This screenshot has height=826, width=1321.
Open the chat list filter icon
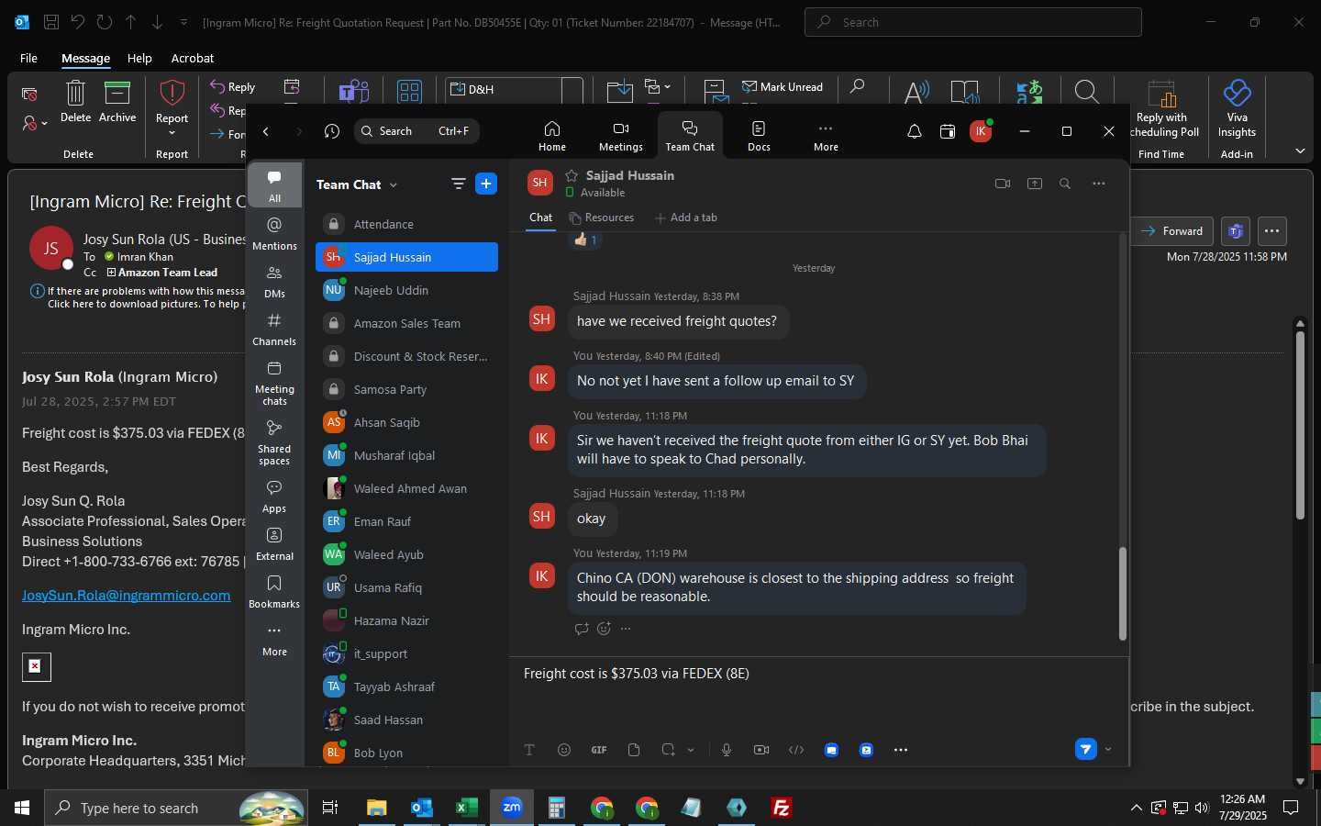point(459,184)
